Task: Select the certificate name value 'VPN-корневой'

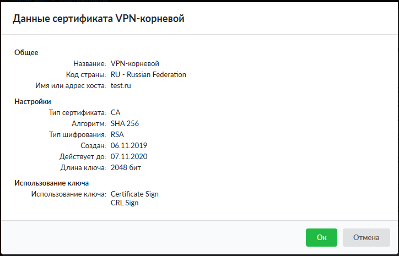Action: pos(135,64)
